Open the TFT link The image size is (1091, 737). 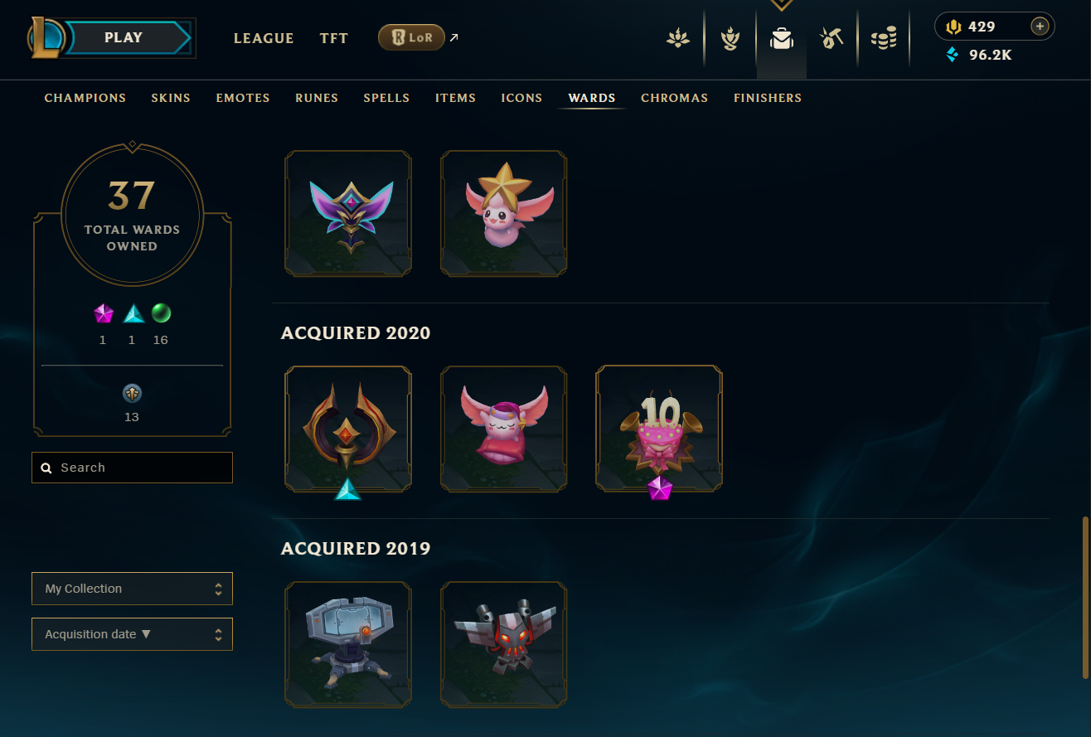pyautogui.click(x=334, y=38)
